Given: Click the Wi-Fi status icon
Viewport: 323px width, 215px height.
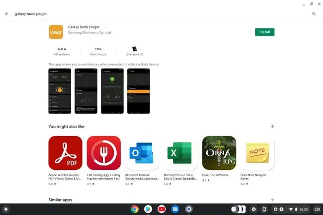Looking at the screenshot, I should (x=291, y=209).
